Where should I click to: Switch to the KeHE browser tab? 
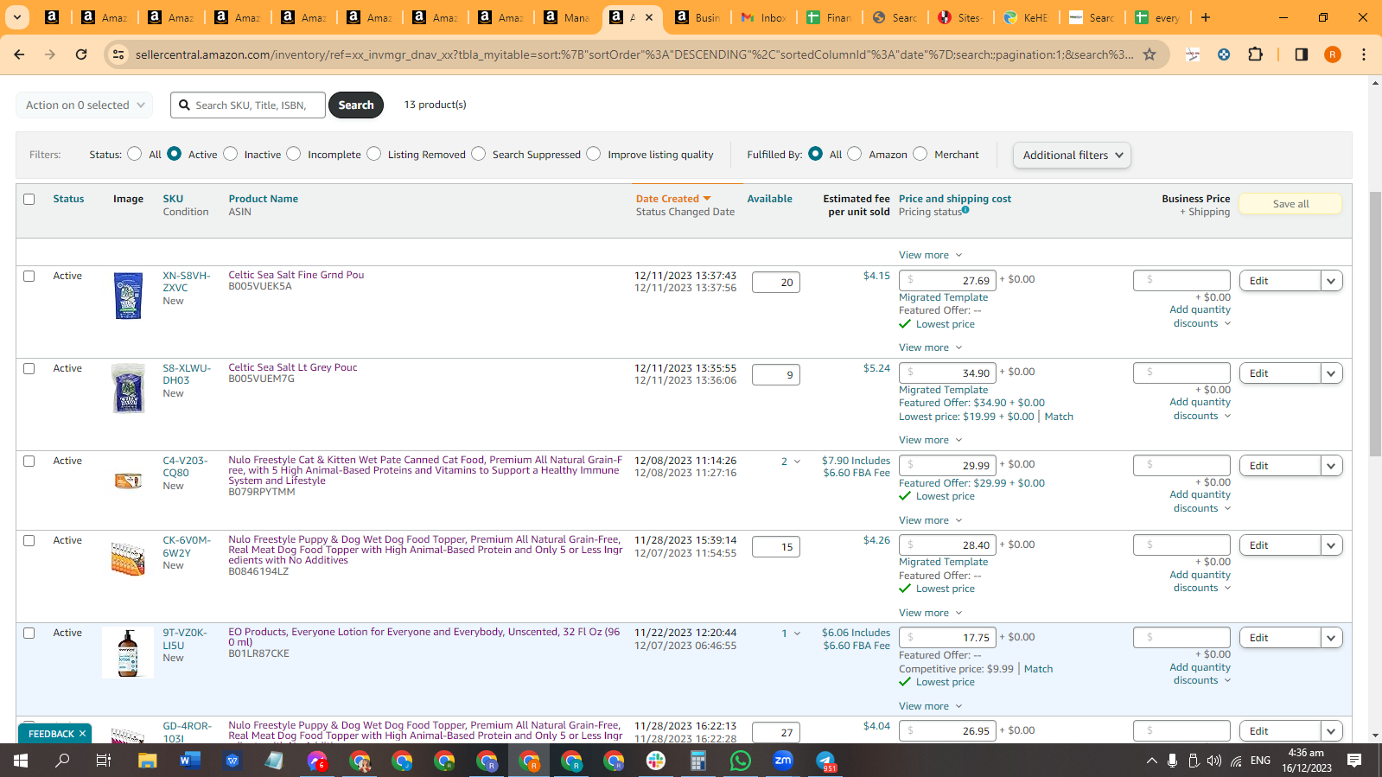point(1026,17)
